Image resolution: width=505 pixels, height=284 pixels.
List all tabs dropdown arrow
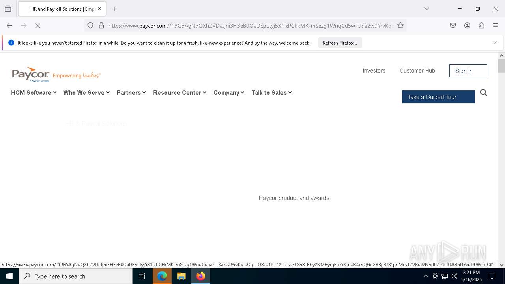[427, 9]
